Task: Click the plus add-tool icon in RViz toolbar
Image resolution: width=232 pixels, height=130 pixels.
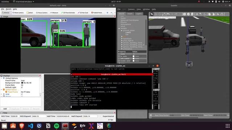Action: click(107, 13)
